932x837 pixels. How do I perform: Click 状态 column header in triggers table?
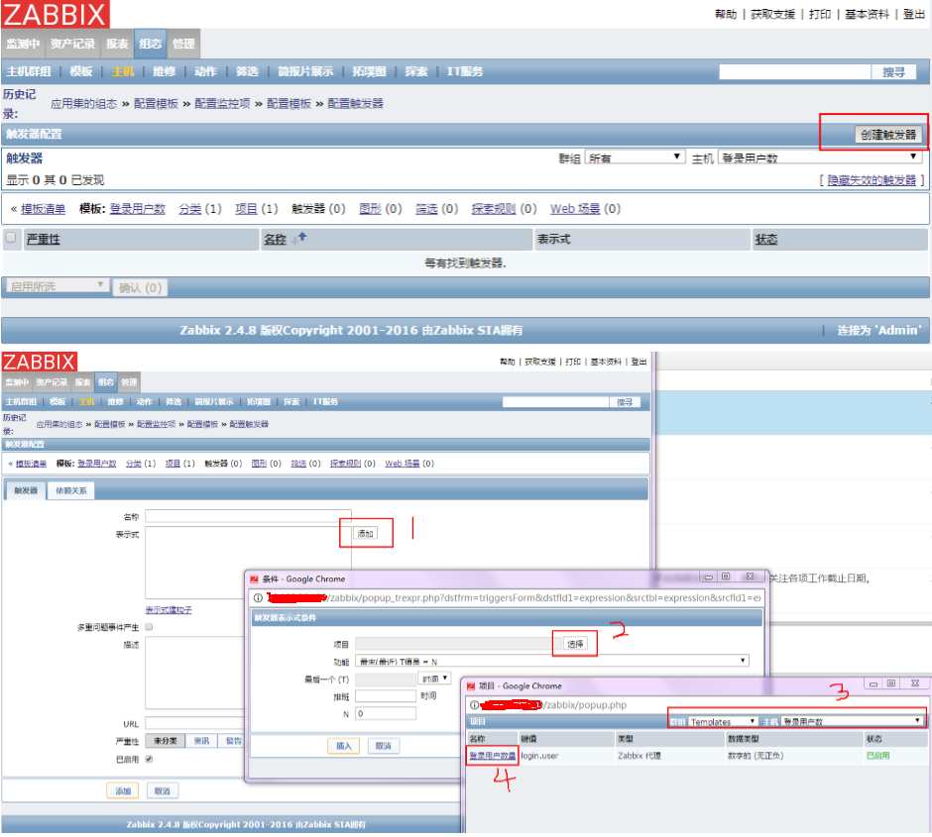point(766,240)
